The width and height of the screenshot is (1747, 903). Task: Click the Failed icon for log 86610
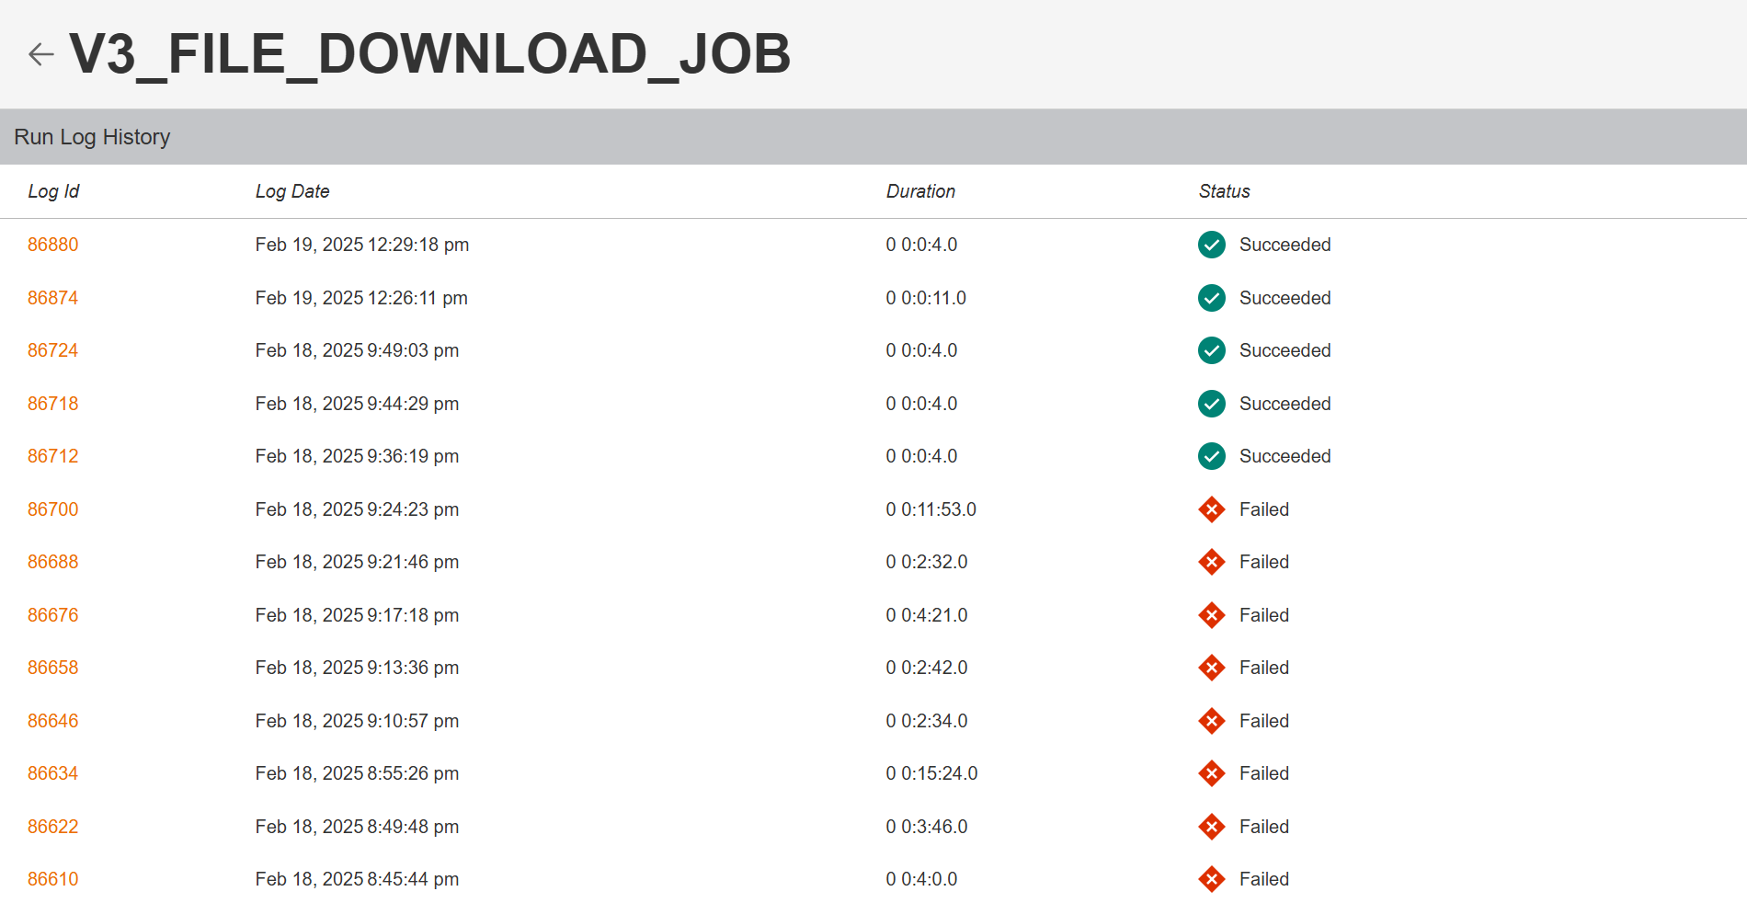point(1211,879)
